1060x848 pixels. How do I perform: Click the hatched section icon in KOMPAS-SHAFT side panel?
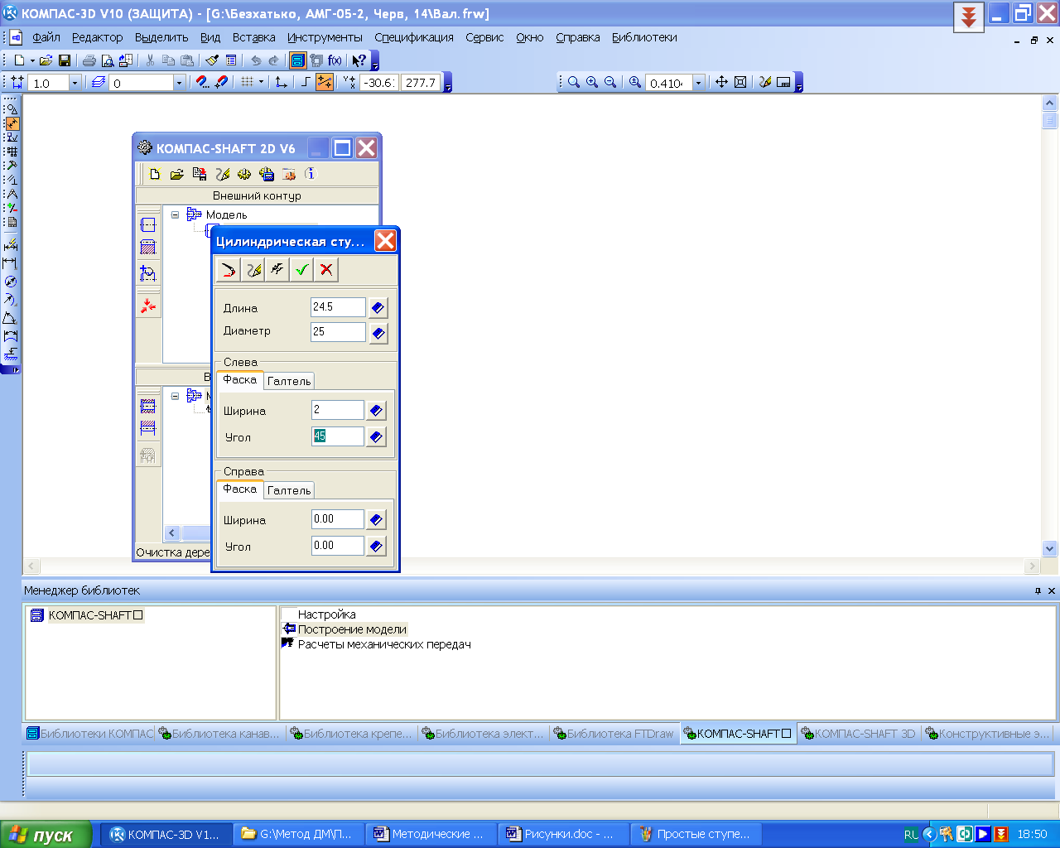click(x=148, y=248)
